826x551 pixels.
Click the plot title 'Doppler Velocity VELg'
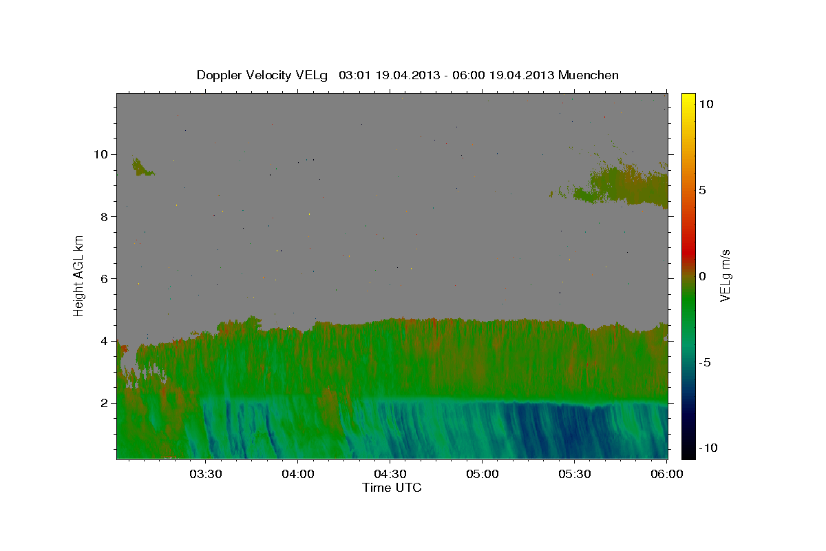pyautogui.click(x=264, y=75)
